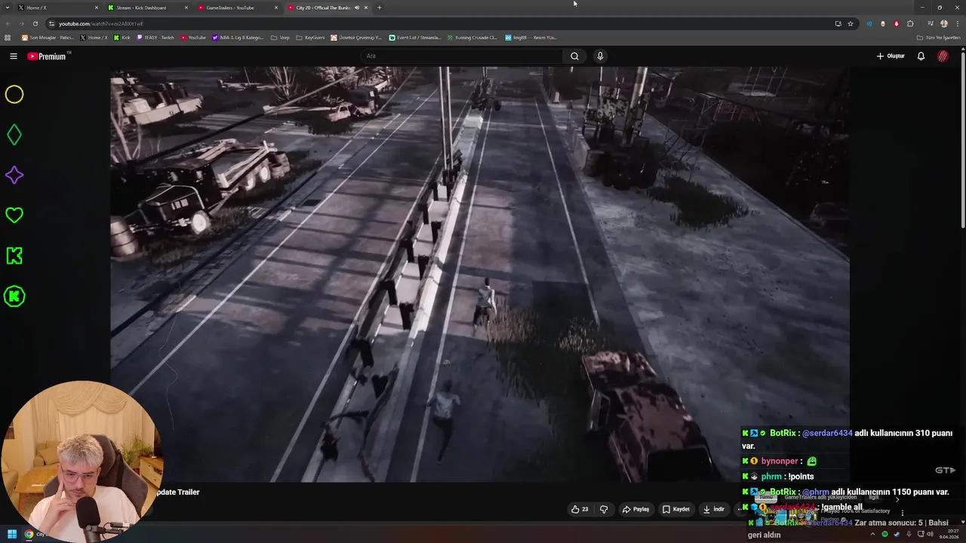Click the Spotify tray icon
The height and width of the screenshot is (543, 966).
[x=885, y=534]
